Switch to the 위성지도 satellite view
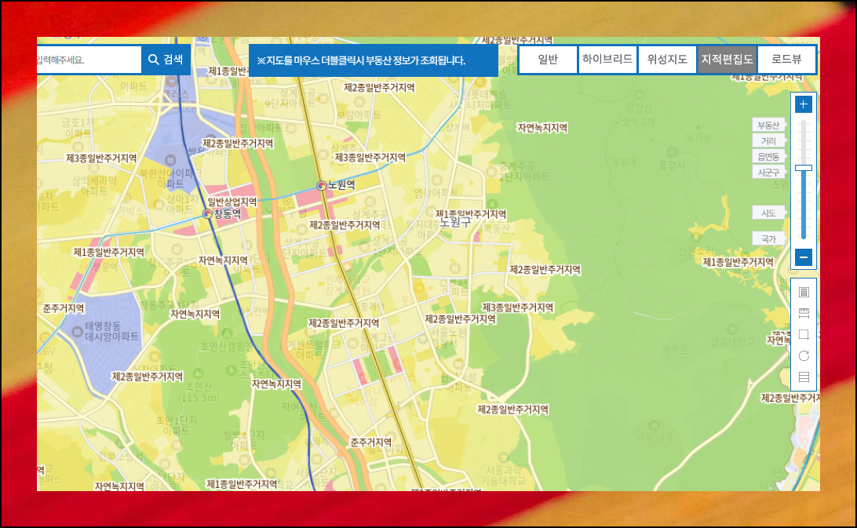The width and height of the screenshot is (857, 528). point(667,60)
